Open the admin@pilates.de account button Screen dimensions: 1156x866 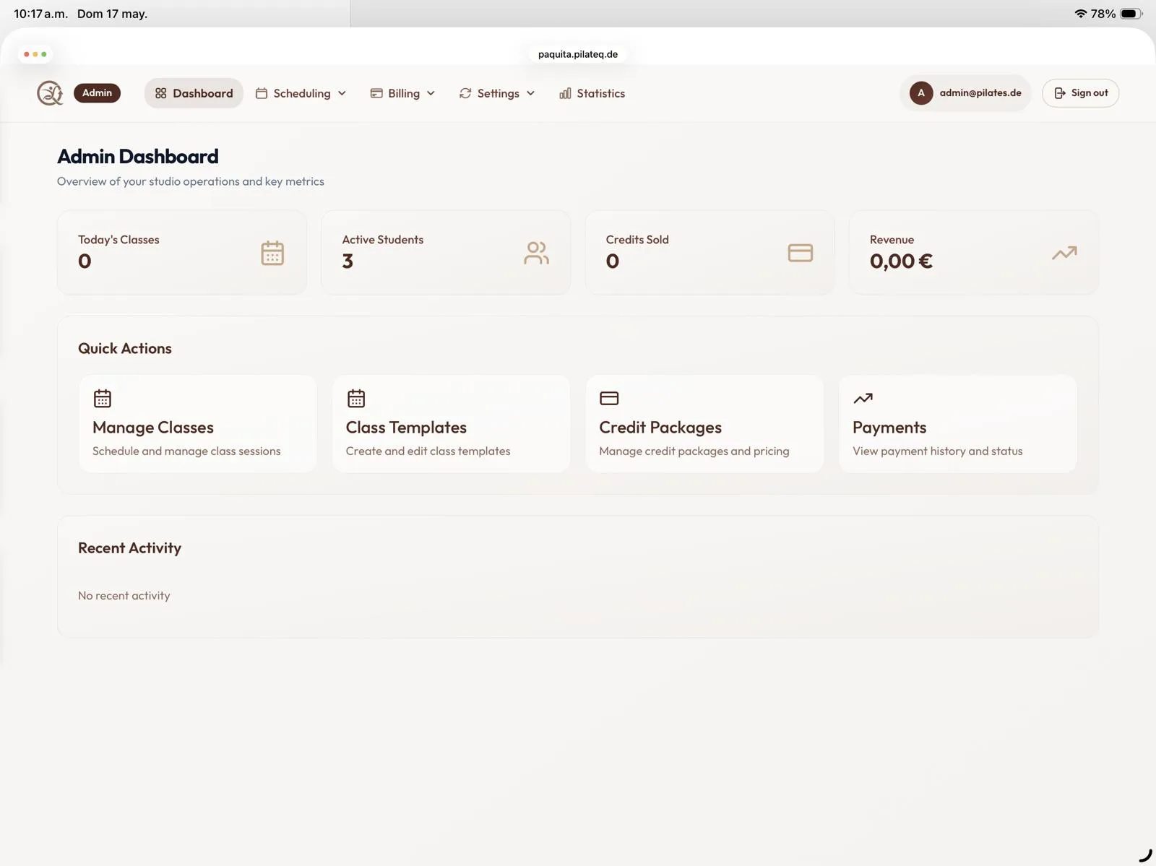pos(965,93)
